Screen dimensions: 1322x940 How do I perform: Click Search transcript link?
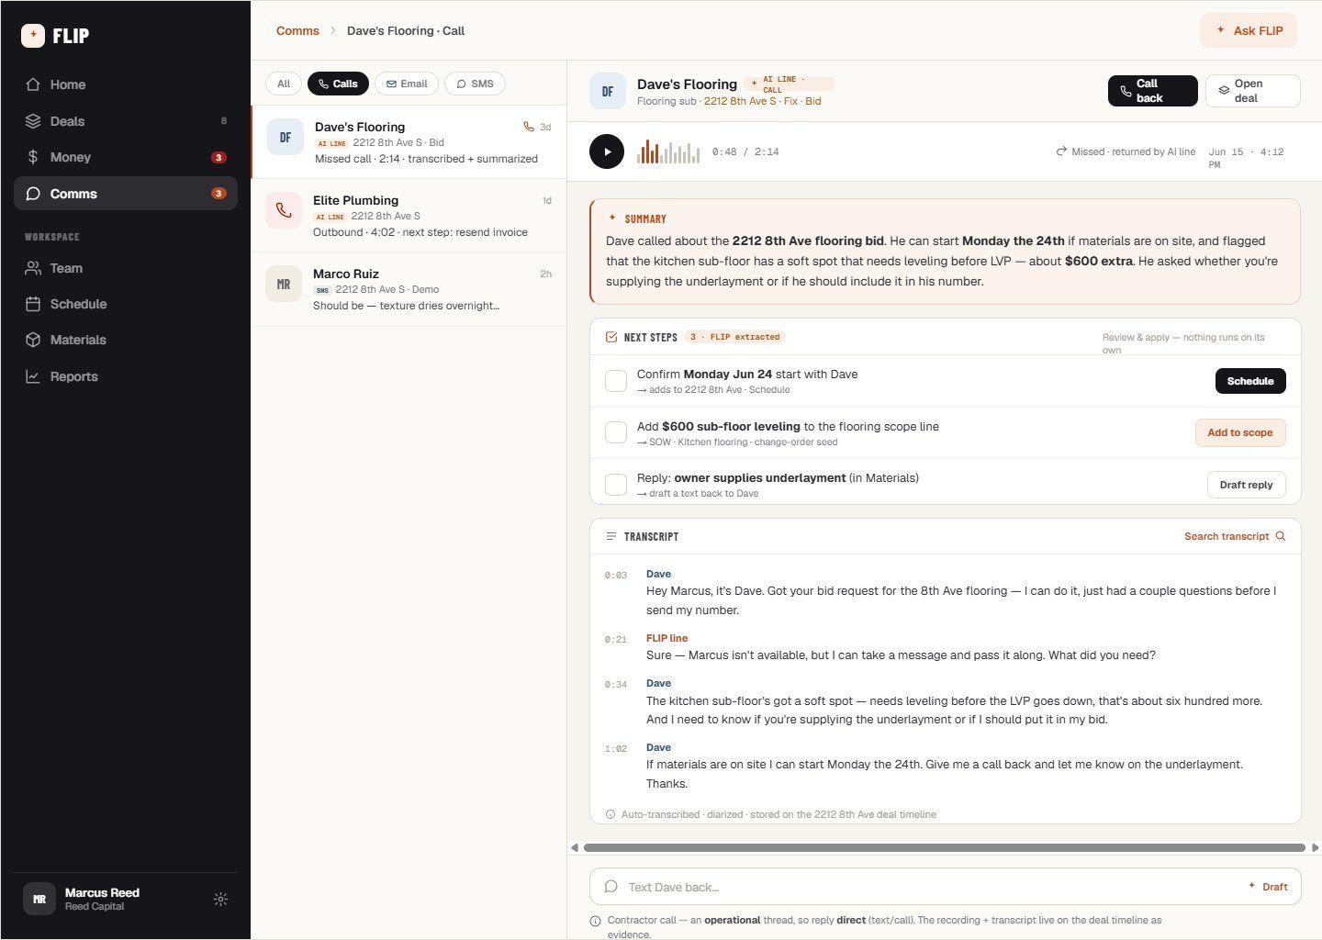pos(1235,536)
